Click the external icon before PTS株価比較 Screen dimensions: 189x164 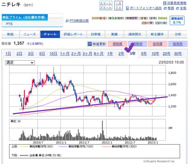click(67, 21)
